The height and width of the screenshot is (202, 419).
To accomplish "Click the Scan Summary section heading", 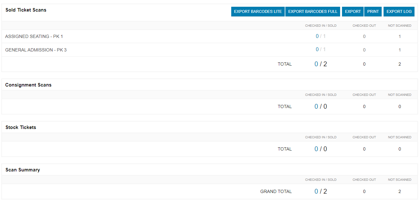I will click(x=23, y=170).
